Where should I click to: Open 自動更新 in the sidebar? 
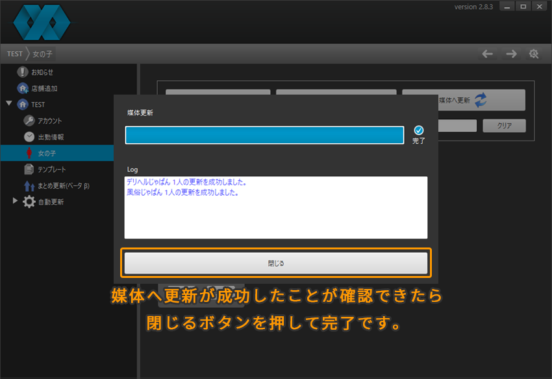(x=51, y=202)
